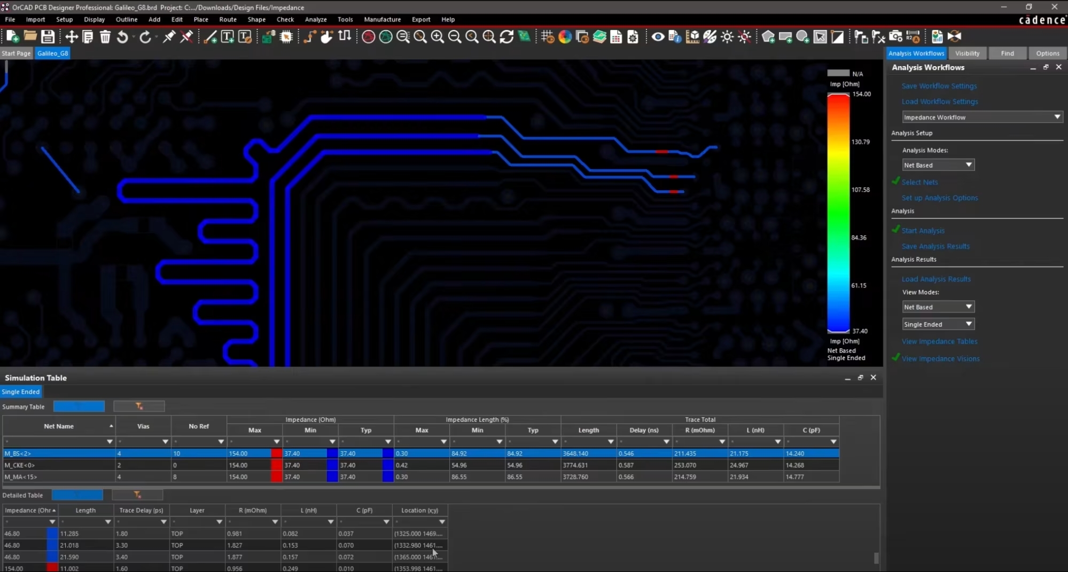This screenshot has height=572, width=1068.
Task: Select the Slide routing tool
Action: 326,36
